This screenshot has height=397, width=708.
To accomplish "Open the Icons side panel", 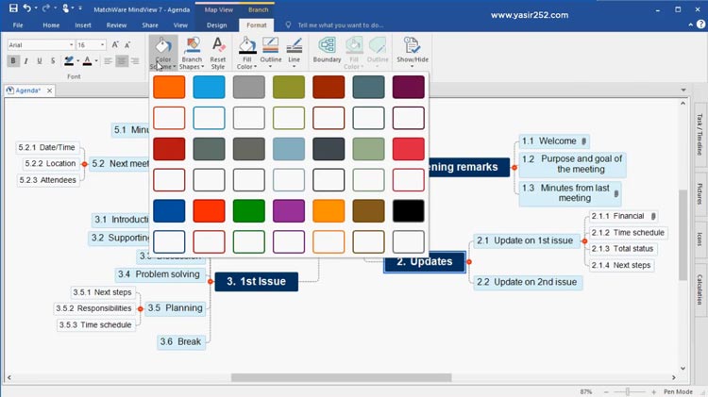I will [700, 240].
